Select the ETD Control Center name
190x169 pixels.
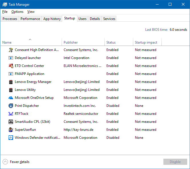29,66
